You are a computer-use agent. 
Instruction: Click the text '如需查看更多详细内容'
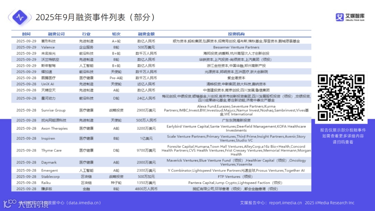click(x=343, y=136)
